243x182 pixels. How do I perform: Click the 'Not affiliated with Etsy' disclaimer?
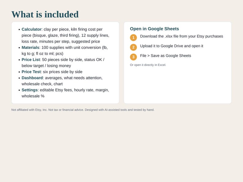[83, 110]
